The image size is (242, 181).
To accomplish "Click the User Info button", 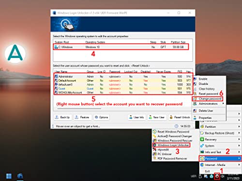I will (x=137, y=117).
